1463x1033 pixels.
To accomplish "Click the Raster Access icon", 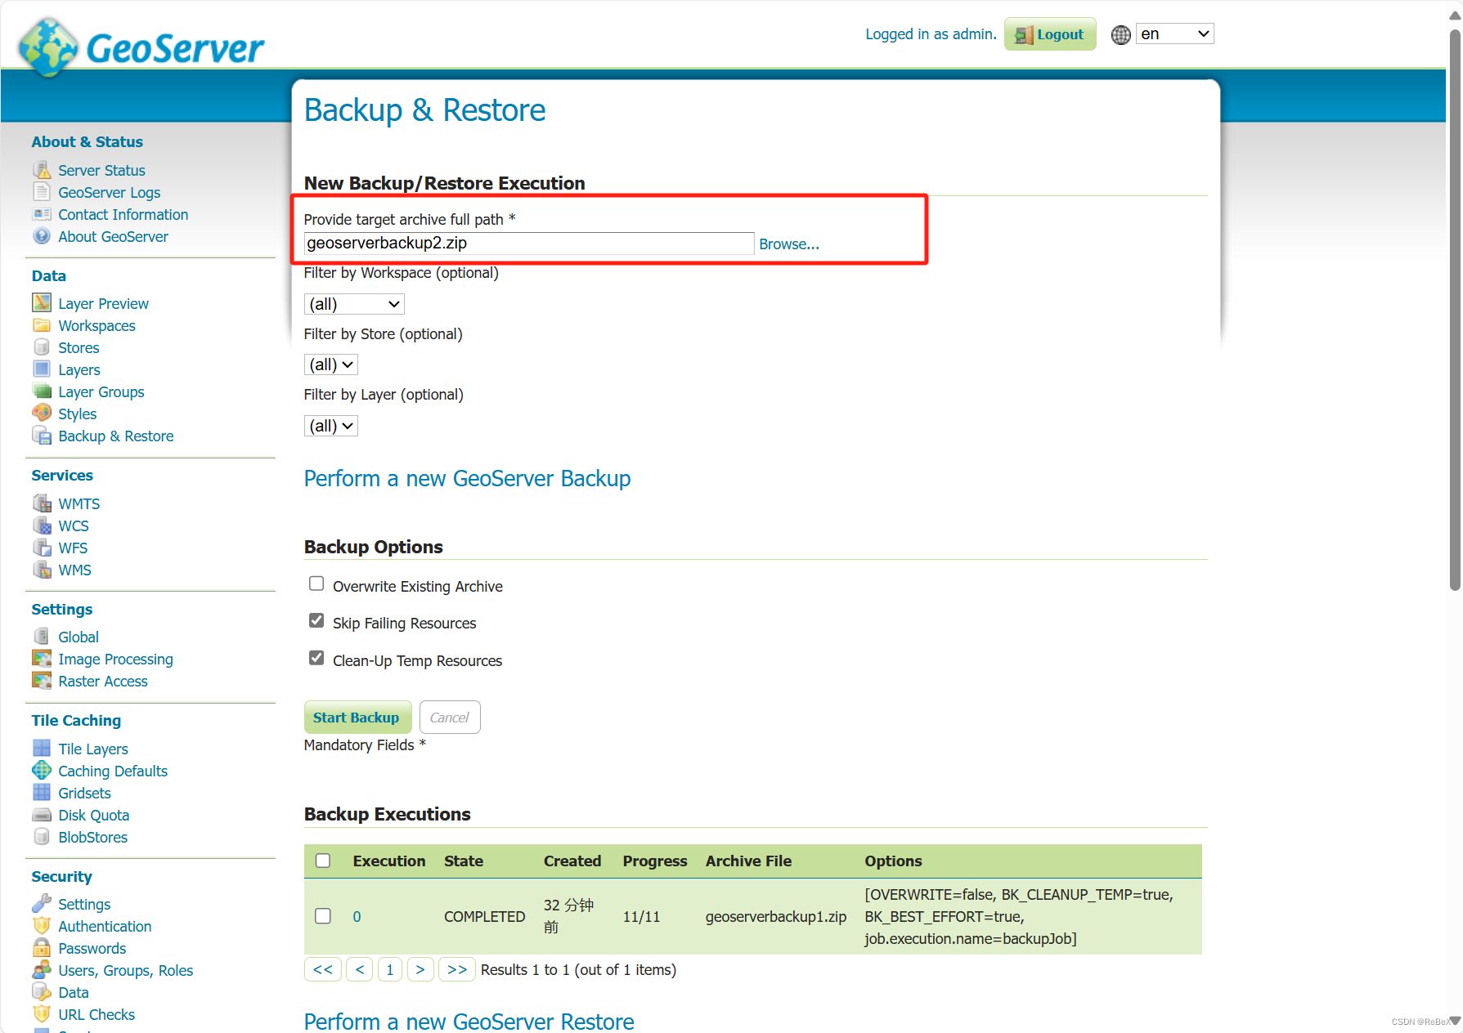I will point(42,681).
